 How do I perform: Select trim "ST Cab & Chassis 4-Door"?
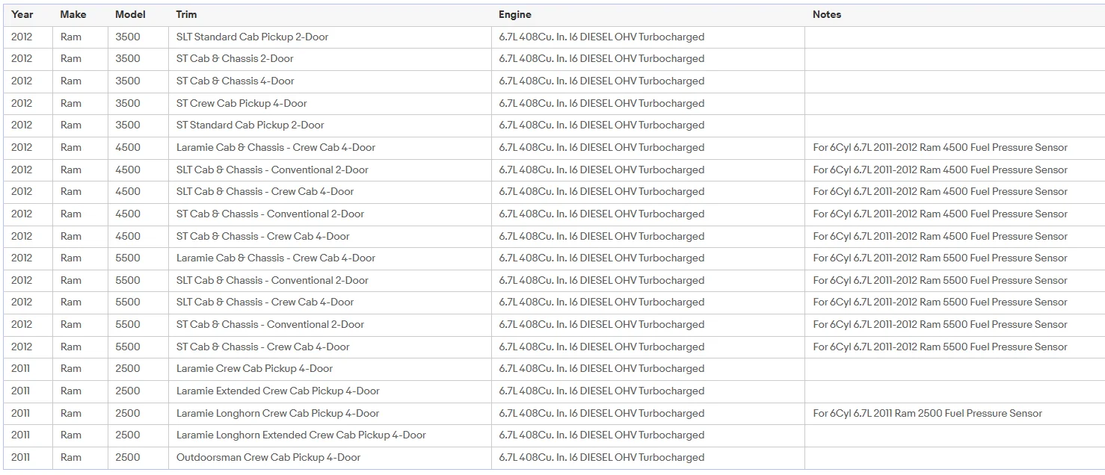236,81
